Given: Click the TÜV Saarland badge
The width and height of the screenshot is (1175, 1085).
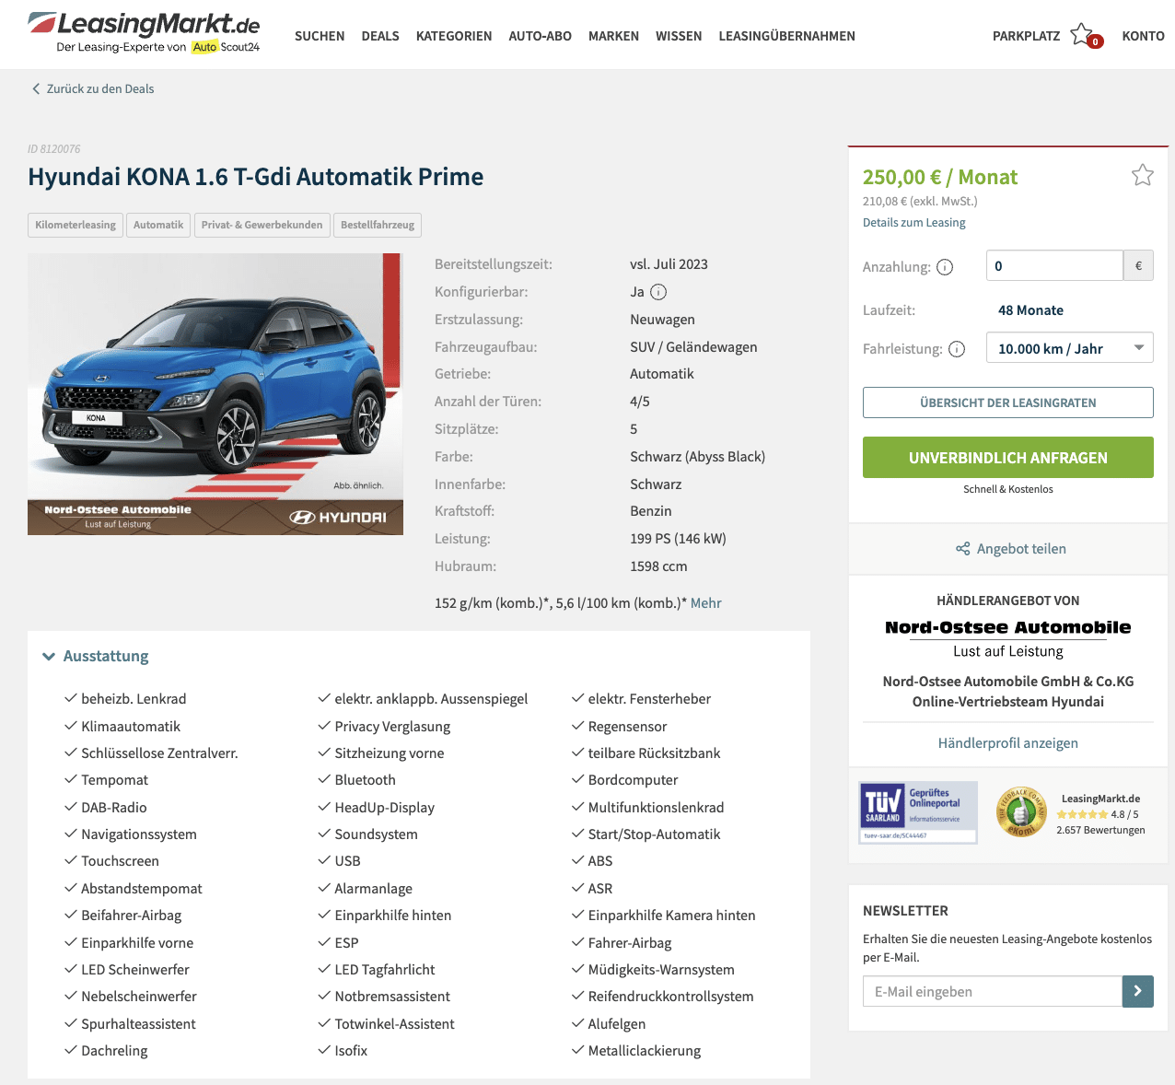Looking at the screenshot, I should tap(918, 812).
